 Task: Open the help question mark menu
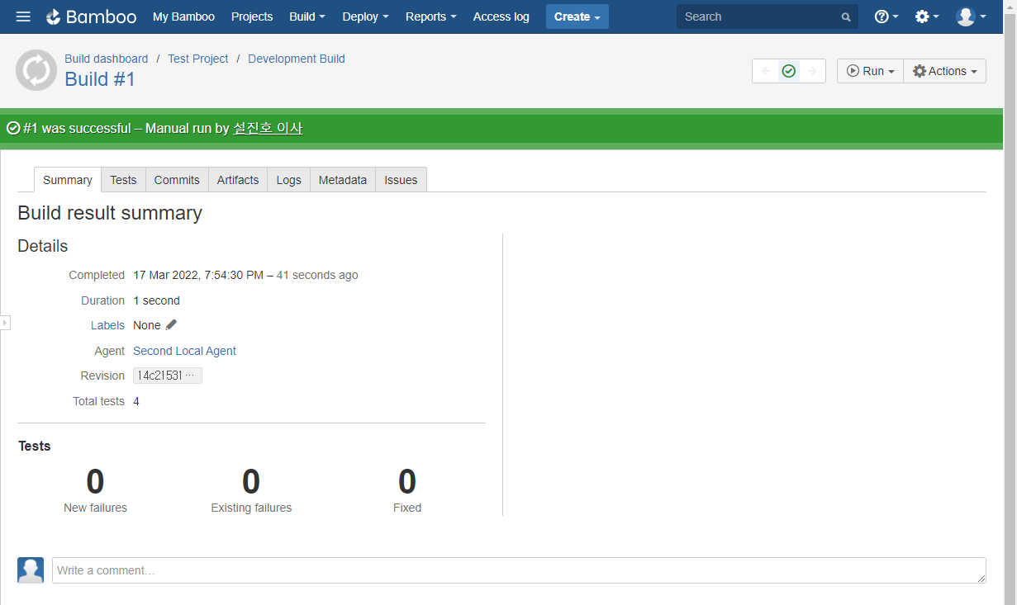point(886,17)
